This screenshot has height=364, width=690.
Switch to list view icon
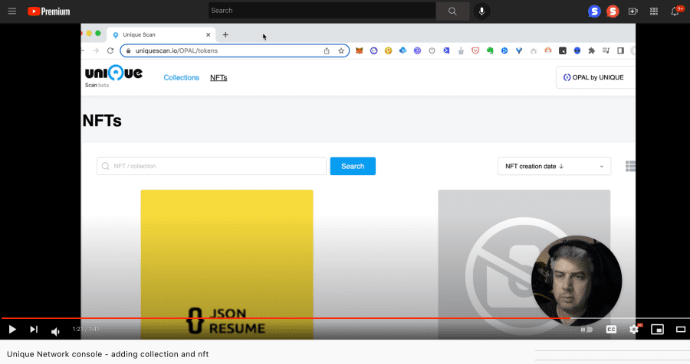[x=630, y=166]
